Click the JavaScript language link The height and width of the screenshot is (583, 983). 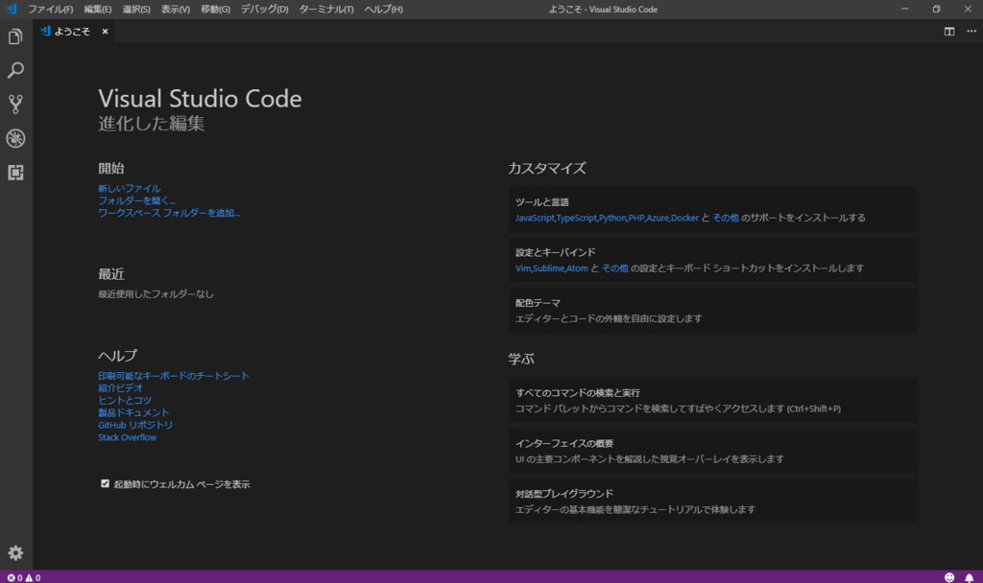coord(535,218)
